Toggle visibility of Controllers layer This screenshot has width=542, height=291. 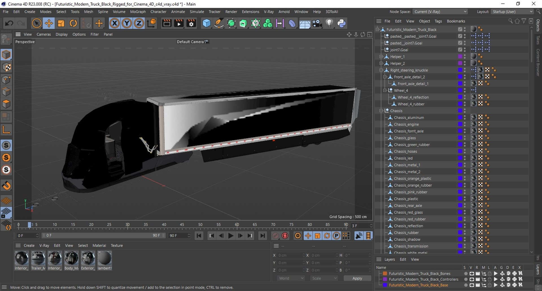pos(472,279)
